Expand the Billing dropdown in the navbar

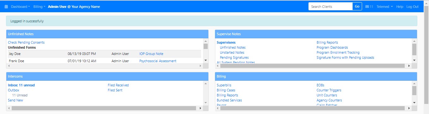pos(39,7)
